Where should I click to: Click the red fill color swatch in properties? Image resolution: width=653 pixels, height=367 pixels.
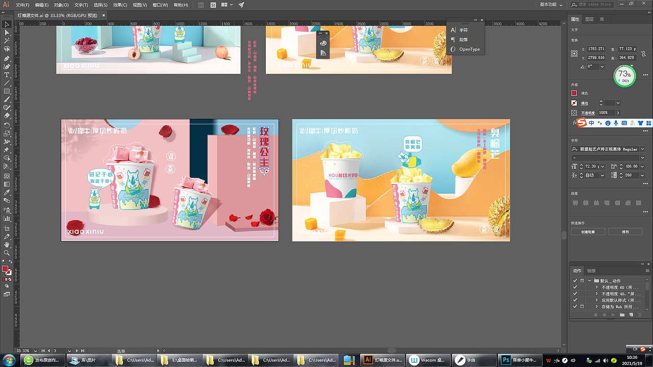(574, 93)
